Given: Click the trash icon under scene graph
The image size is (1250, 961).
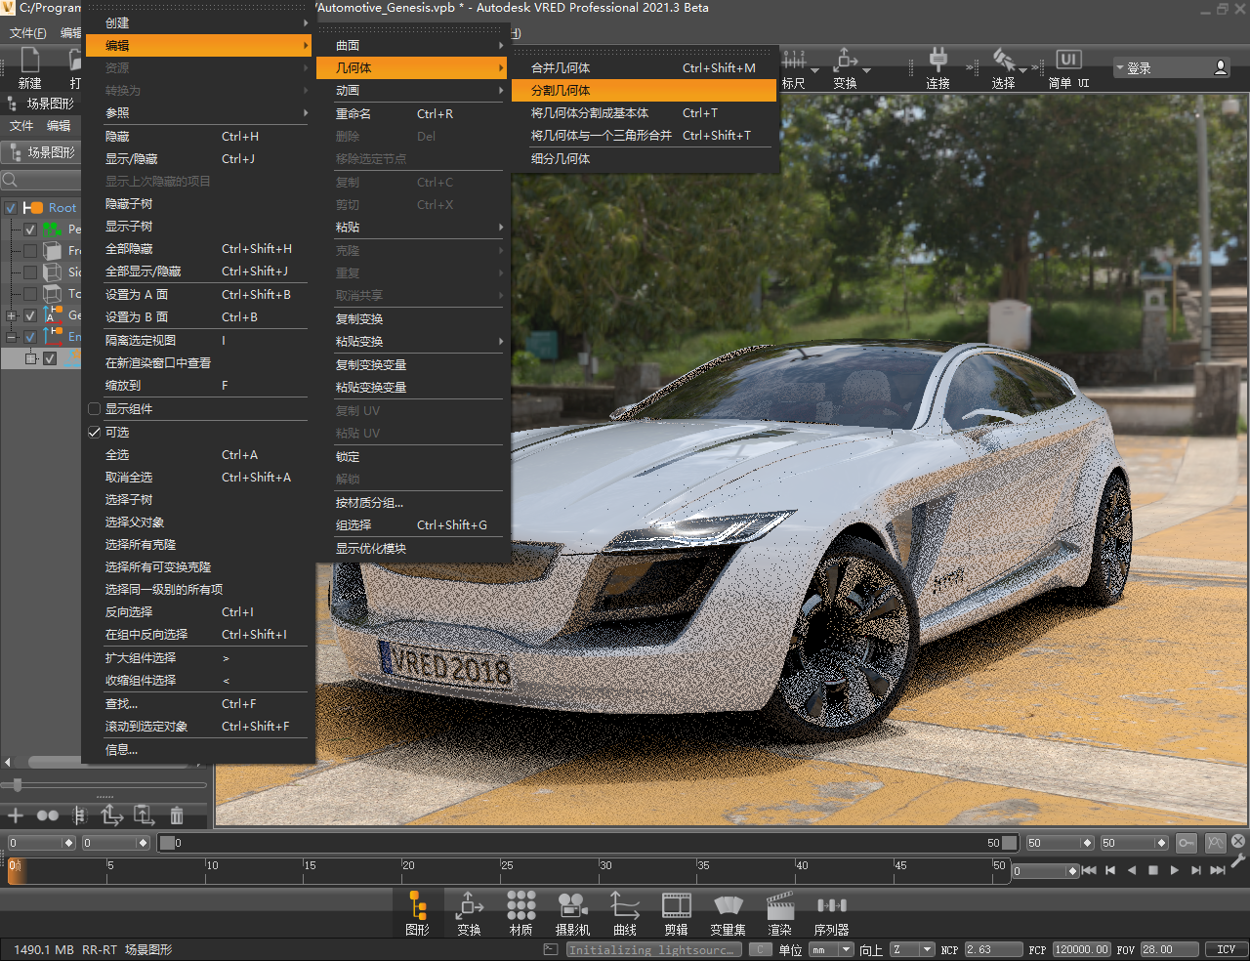Looking at the screenshot, I should 177,815.
